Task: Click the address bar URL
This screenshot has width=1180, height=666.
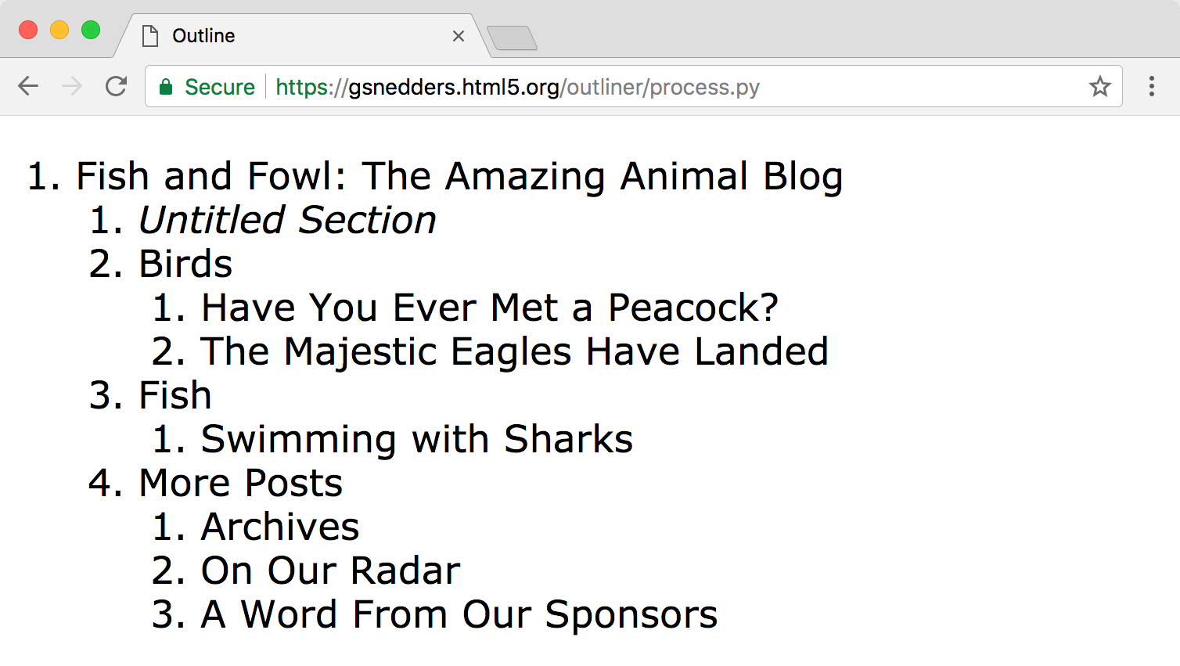Action: (x=516, y=87)
